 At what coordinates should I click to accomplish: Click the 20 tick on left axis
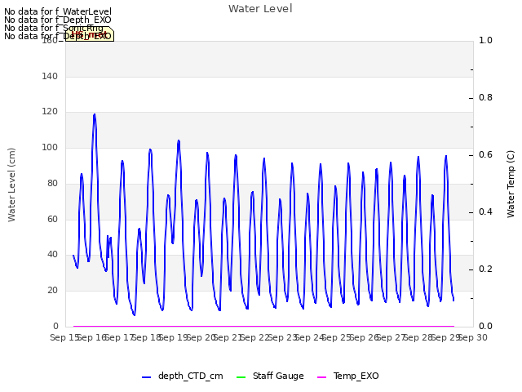coord(52,291)
